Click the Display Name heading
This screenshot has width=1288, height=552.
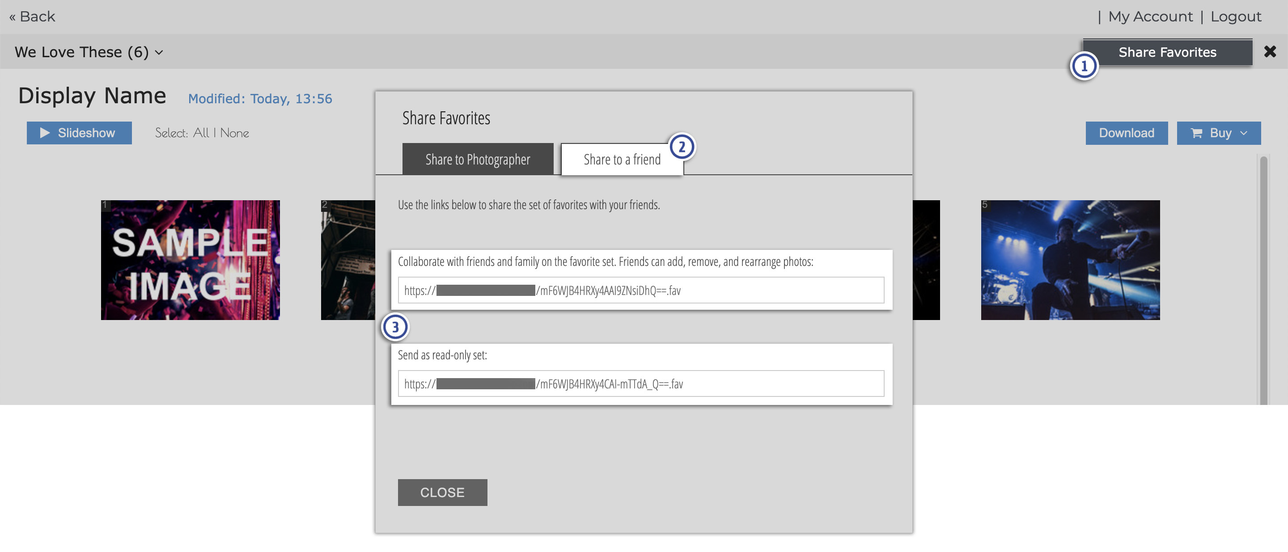click(x=92, y=95)
